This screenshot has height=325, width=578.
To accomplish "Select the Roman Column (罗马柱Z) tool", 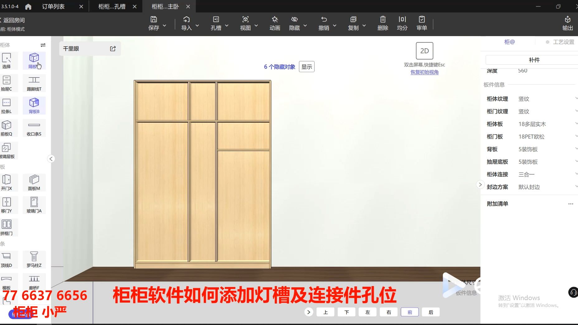I will tap(34, 259).
